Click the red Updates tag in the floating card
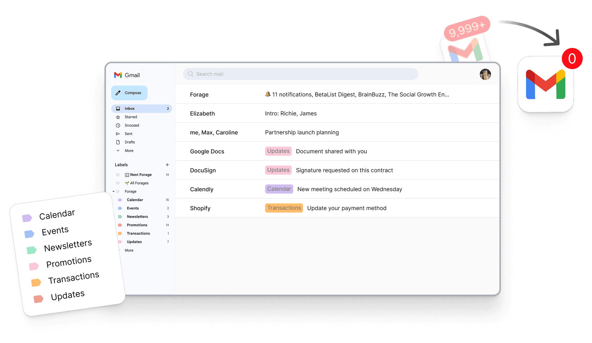The width and height of the screenshot is (592, 343). click(x=39, y=299)
